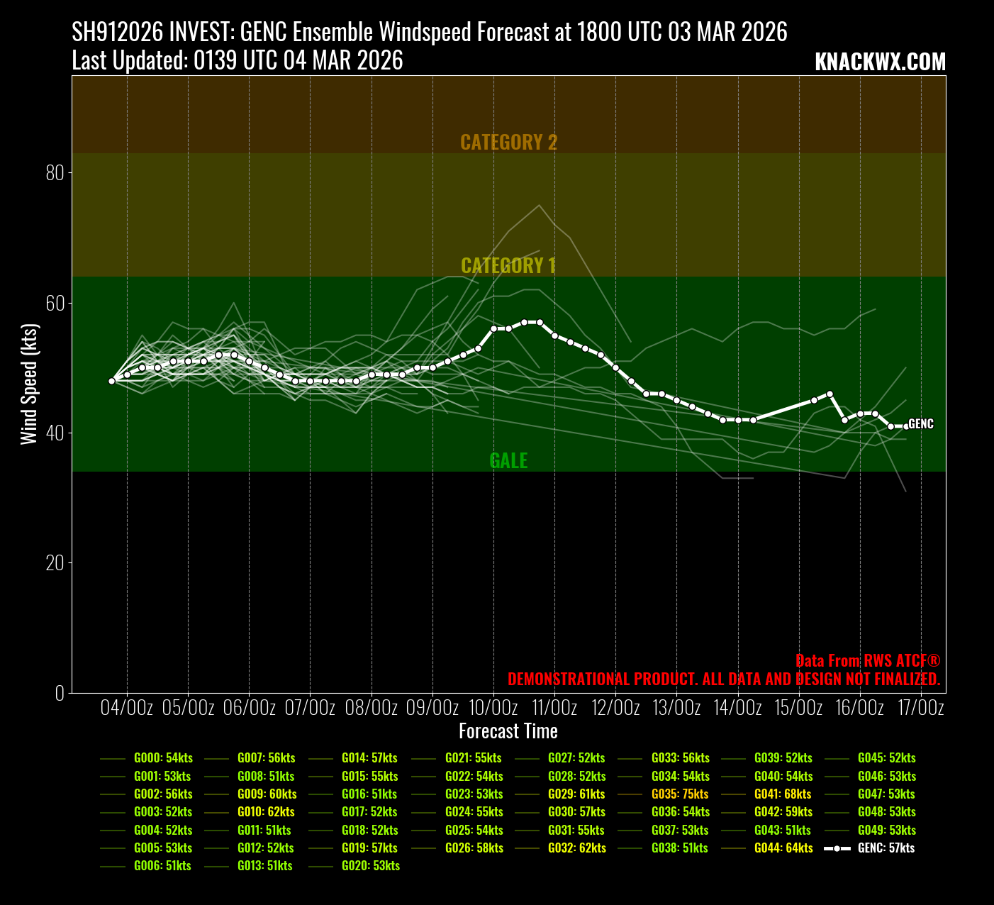Click the G049: 53kts legend entry
994x905 pixels.
click(886, 831)
